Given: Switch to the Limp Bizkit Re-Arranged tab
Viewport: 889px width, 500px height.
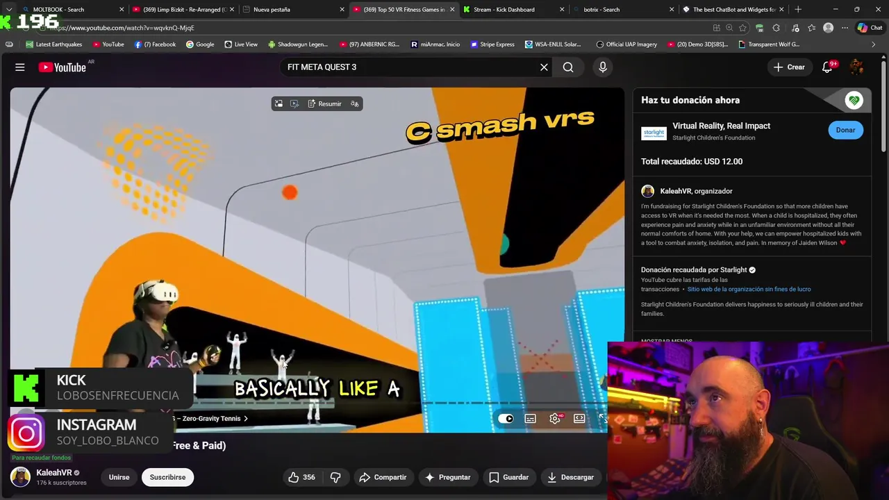Looking at the screenshot, I should pos(183,10).
